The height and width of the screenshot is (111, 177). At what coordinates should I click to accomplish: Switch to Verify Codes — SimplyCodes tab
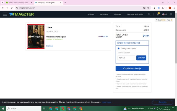18,2
